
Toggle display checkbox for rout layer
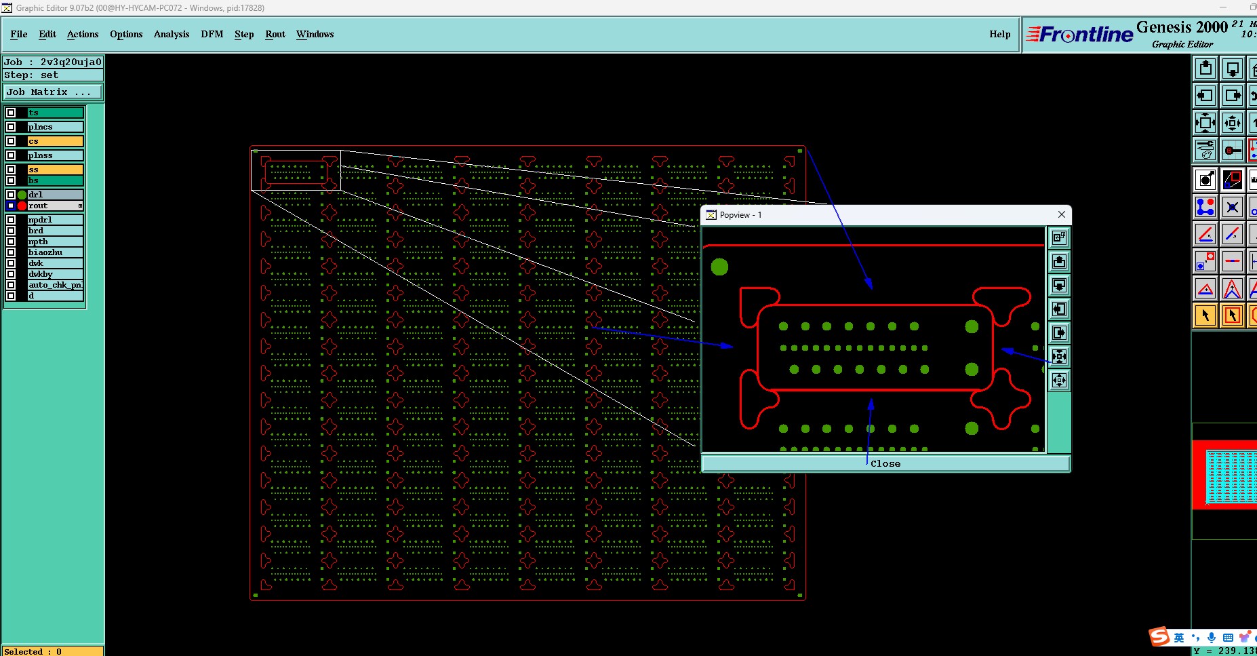click(11, 206)
